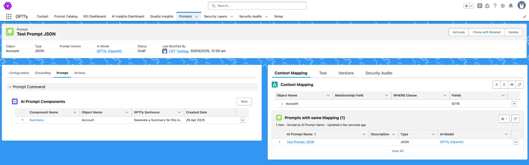529x165 pixels.
Task: Click the global Search field
Action: tap(257, 6)
